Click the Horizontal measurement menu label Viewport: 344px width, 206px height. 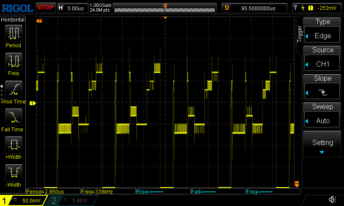tap(13, 20)
